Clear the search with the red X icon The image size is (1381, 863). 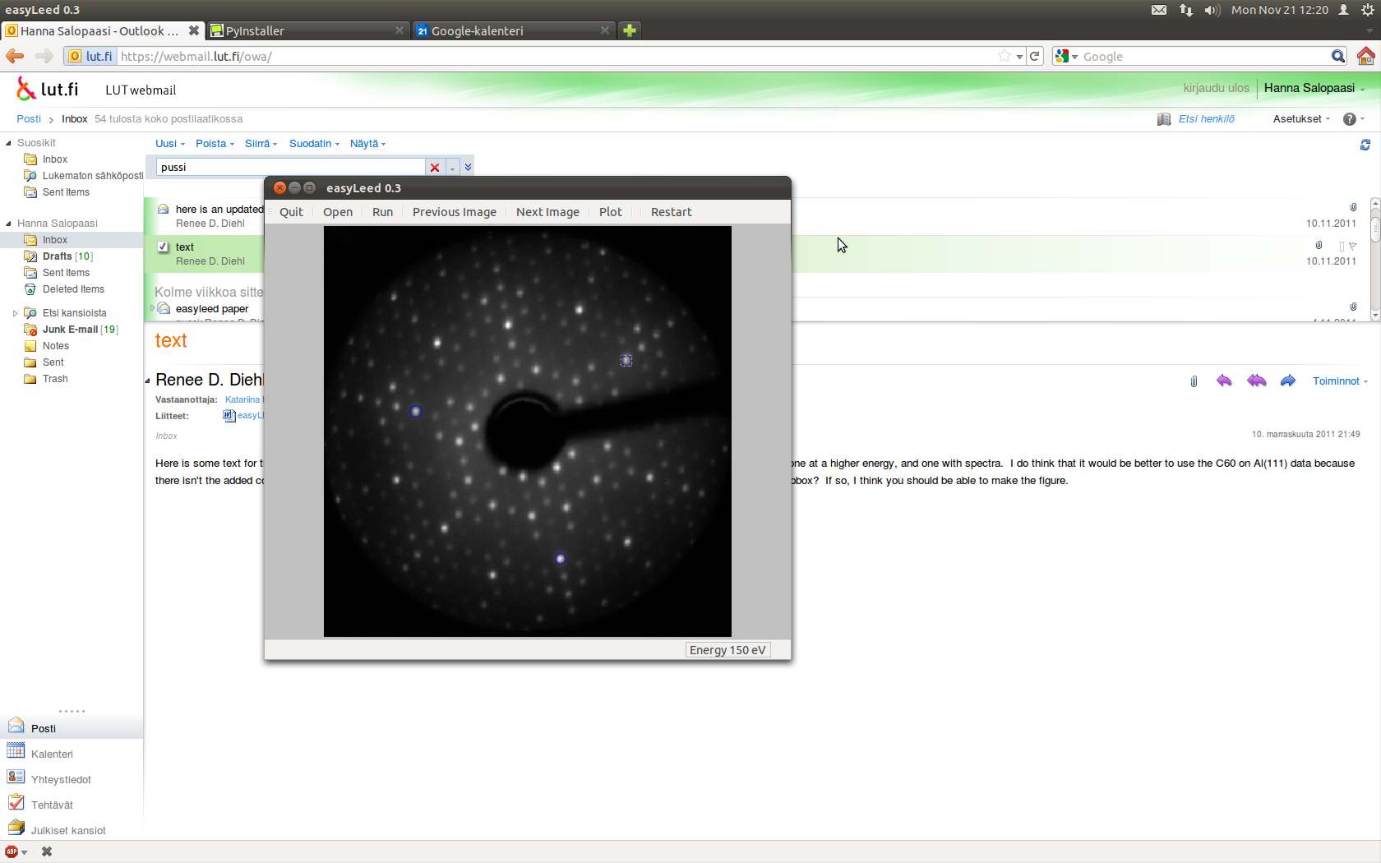point(435,168)
